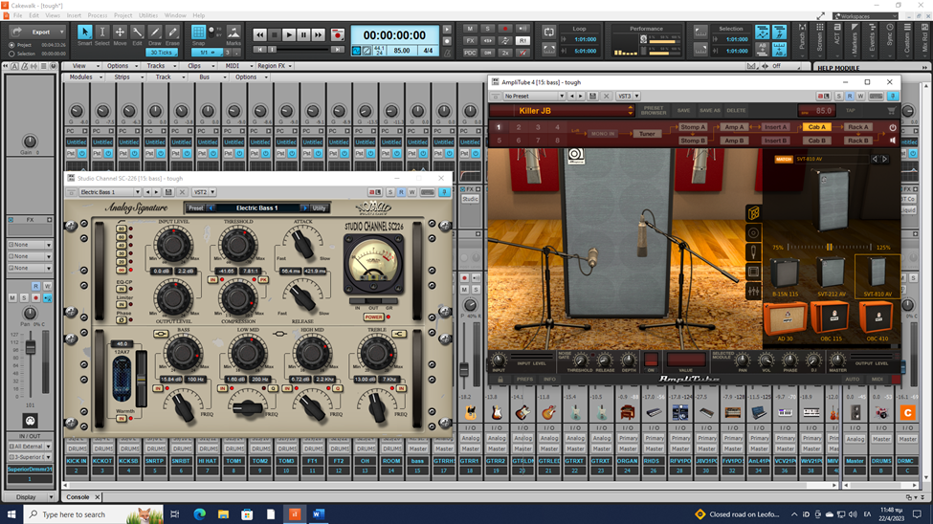The height and width of the screenshot is (524, 933).
Task: Select Stomp B in AmpliTube chain
Action: point(693,141)
